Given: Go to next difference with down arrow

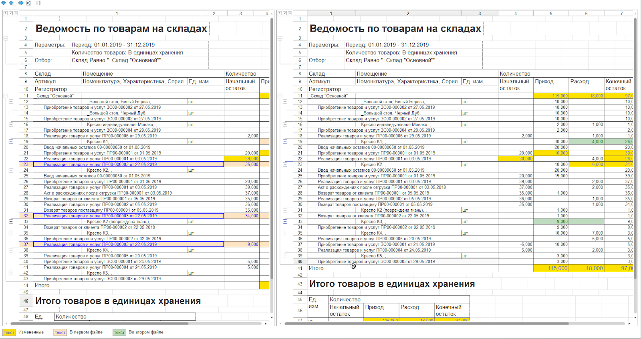Looking at the screenshot, I should click(4, 3).
